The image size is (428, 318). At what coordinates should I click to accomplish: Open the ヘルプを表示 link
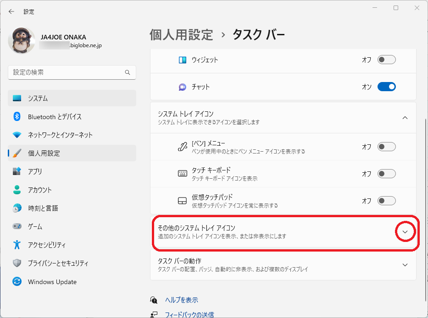click(x=182, y=300)
